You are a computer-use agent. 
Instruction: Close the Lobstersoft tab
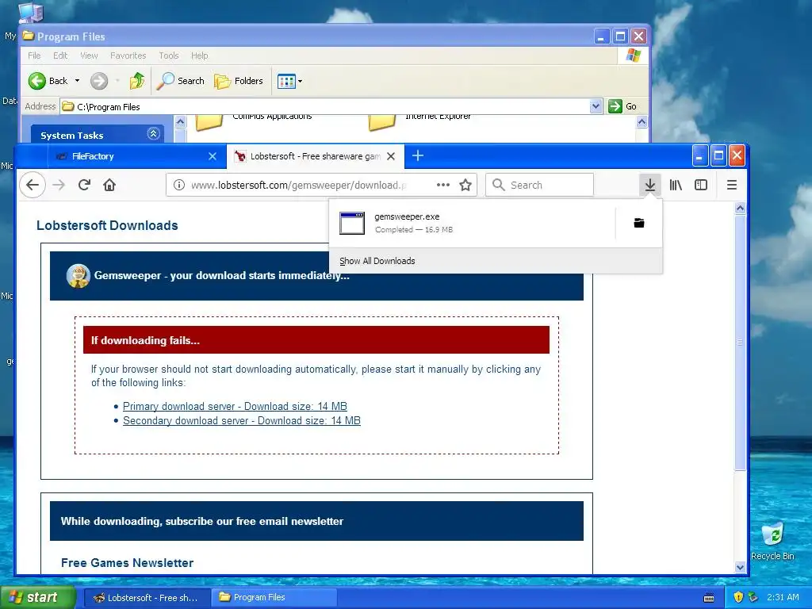pyautogui.click(x=391, y=156)
